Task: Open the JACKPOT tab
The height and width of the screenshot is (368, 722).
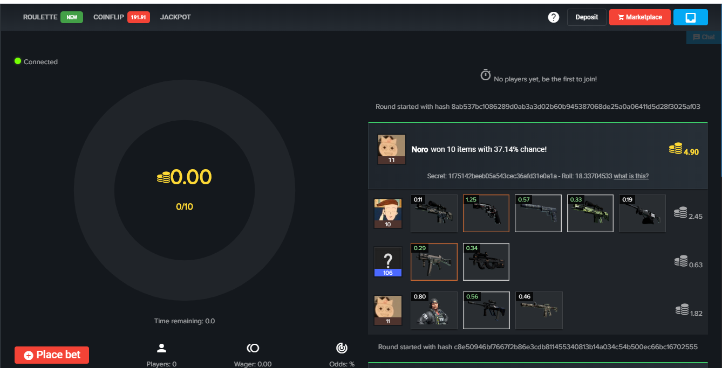Action: (175, 17)
